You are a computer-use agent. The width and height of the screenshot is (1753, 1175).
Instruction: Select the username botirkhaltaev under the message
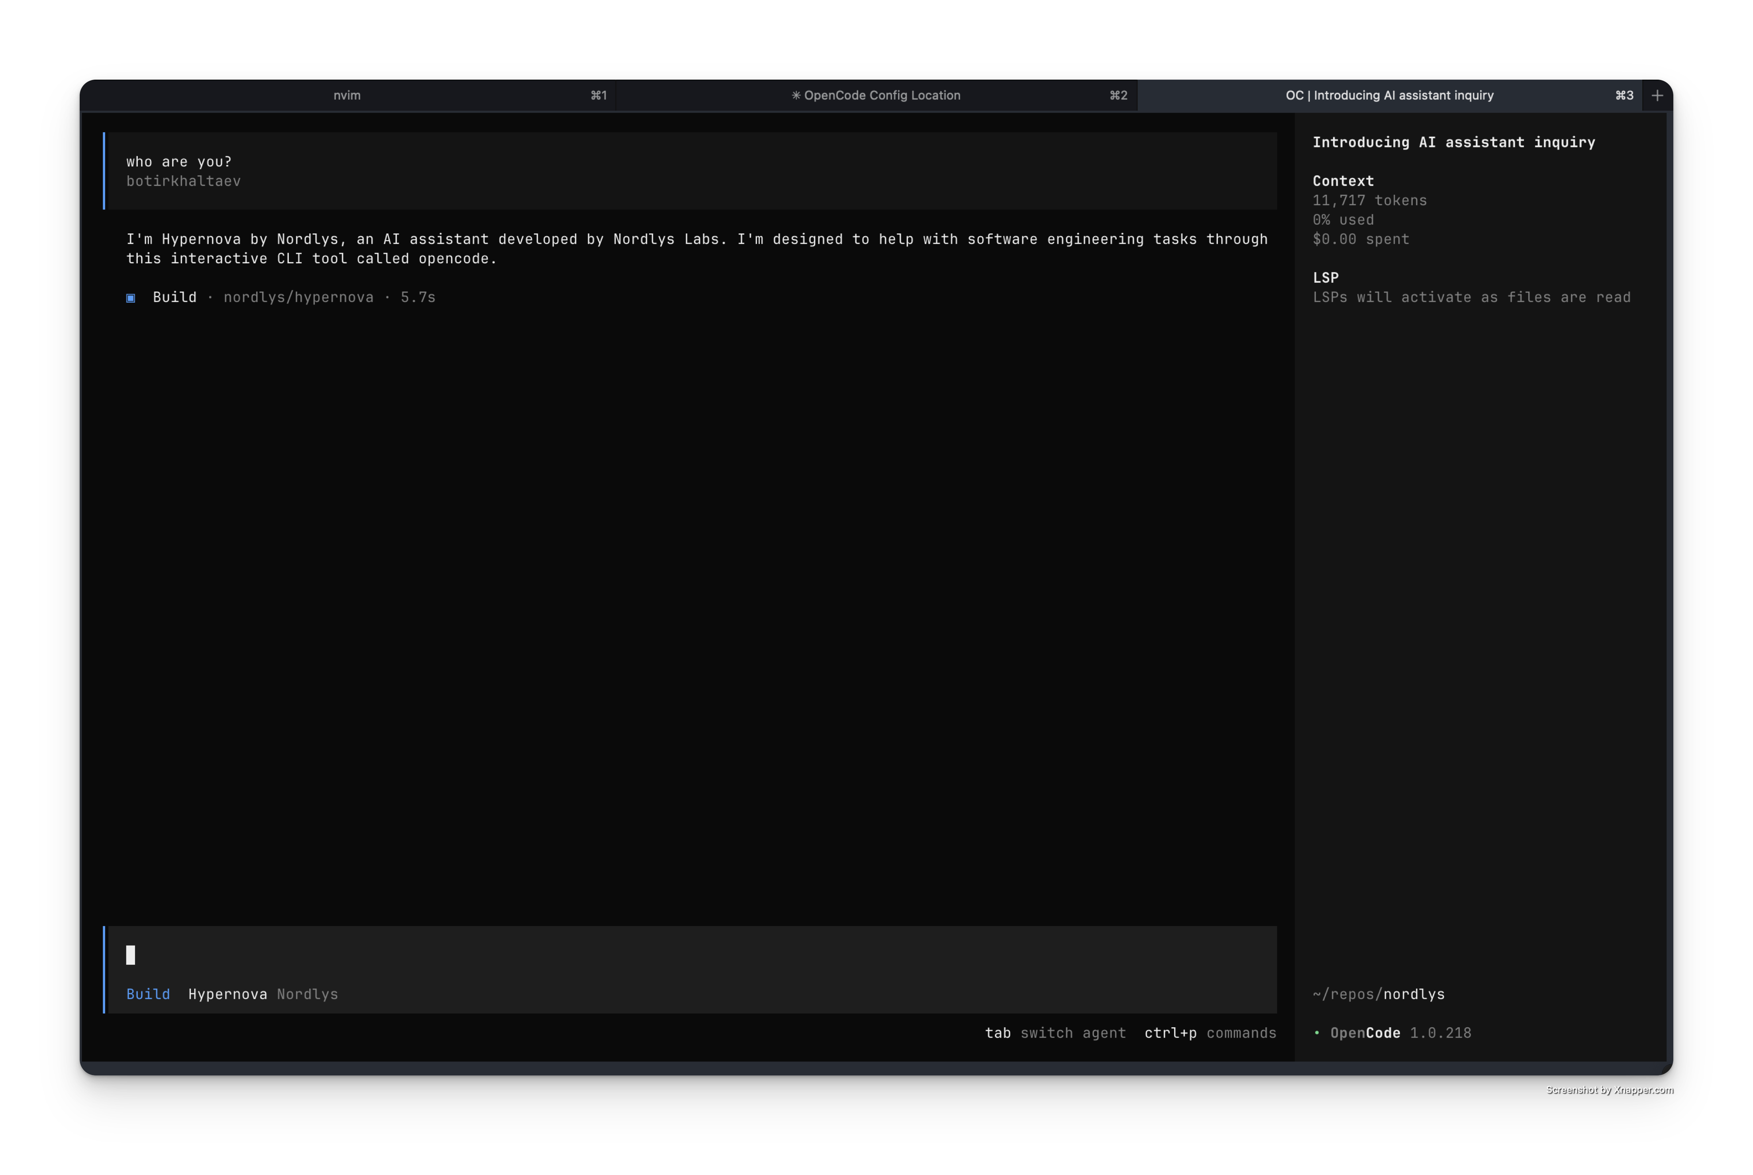pyautogui.click(x=183, y=180)
